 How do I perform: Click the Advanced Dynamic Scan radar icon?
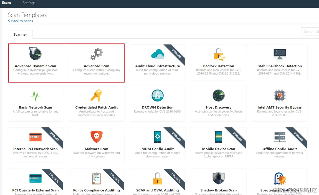pyautogui.click(x=35, y=54)
